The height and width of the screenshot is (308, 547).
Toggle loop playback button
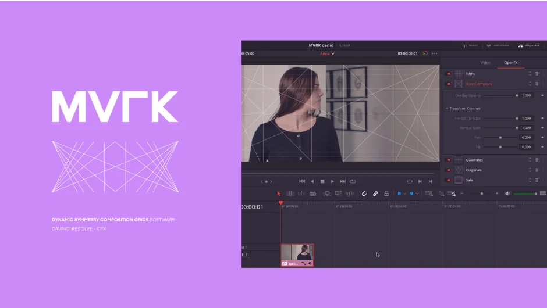(353, 181)
